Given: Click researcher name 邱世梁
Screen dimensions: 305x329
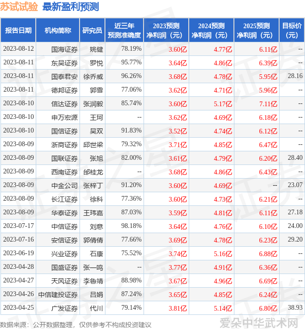Looking at the screenshot, I should coord(93,145).
